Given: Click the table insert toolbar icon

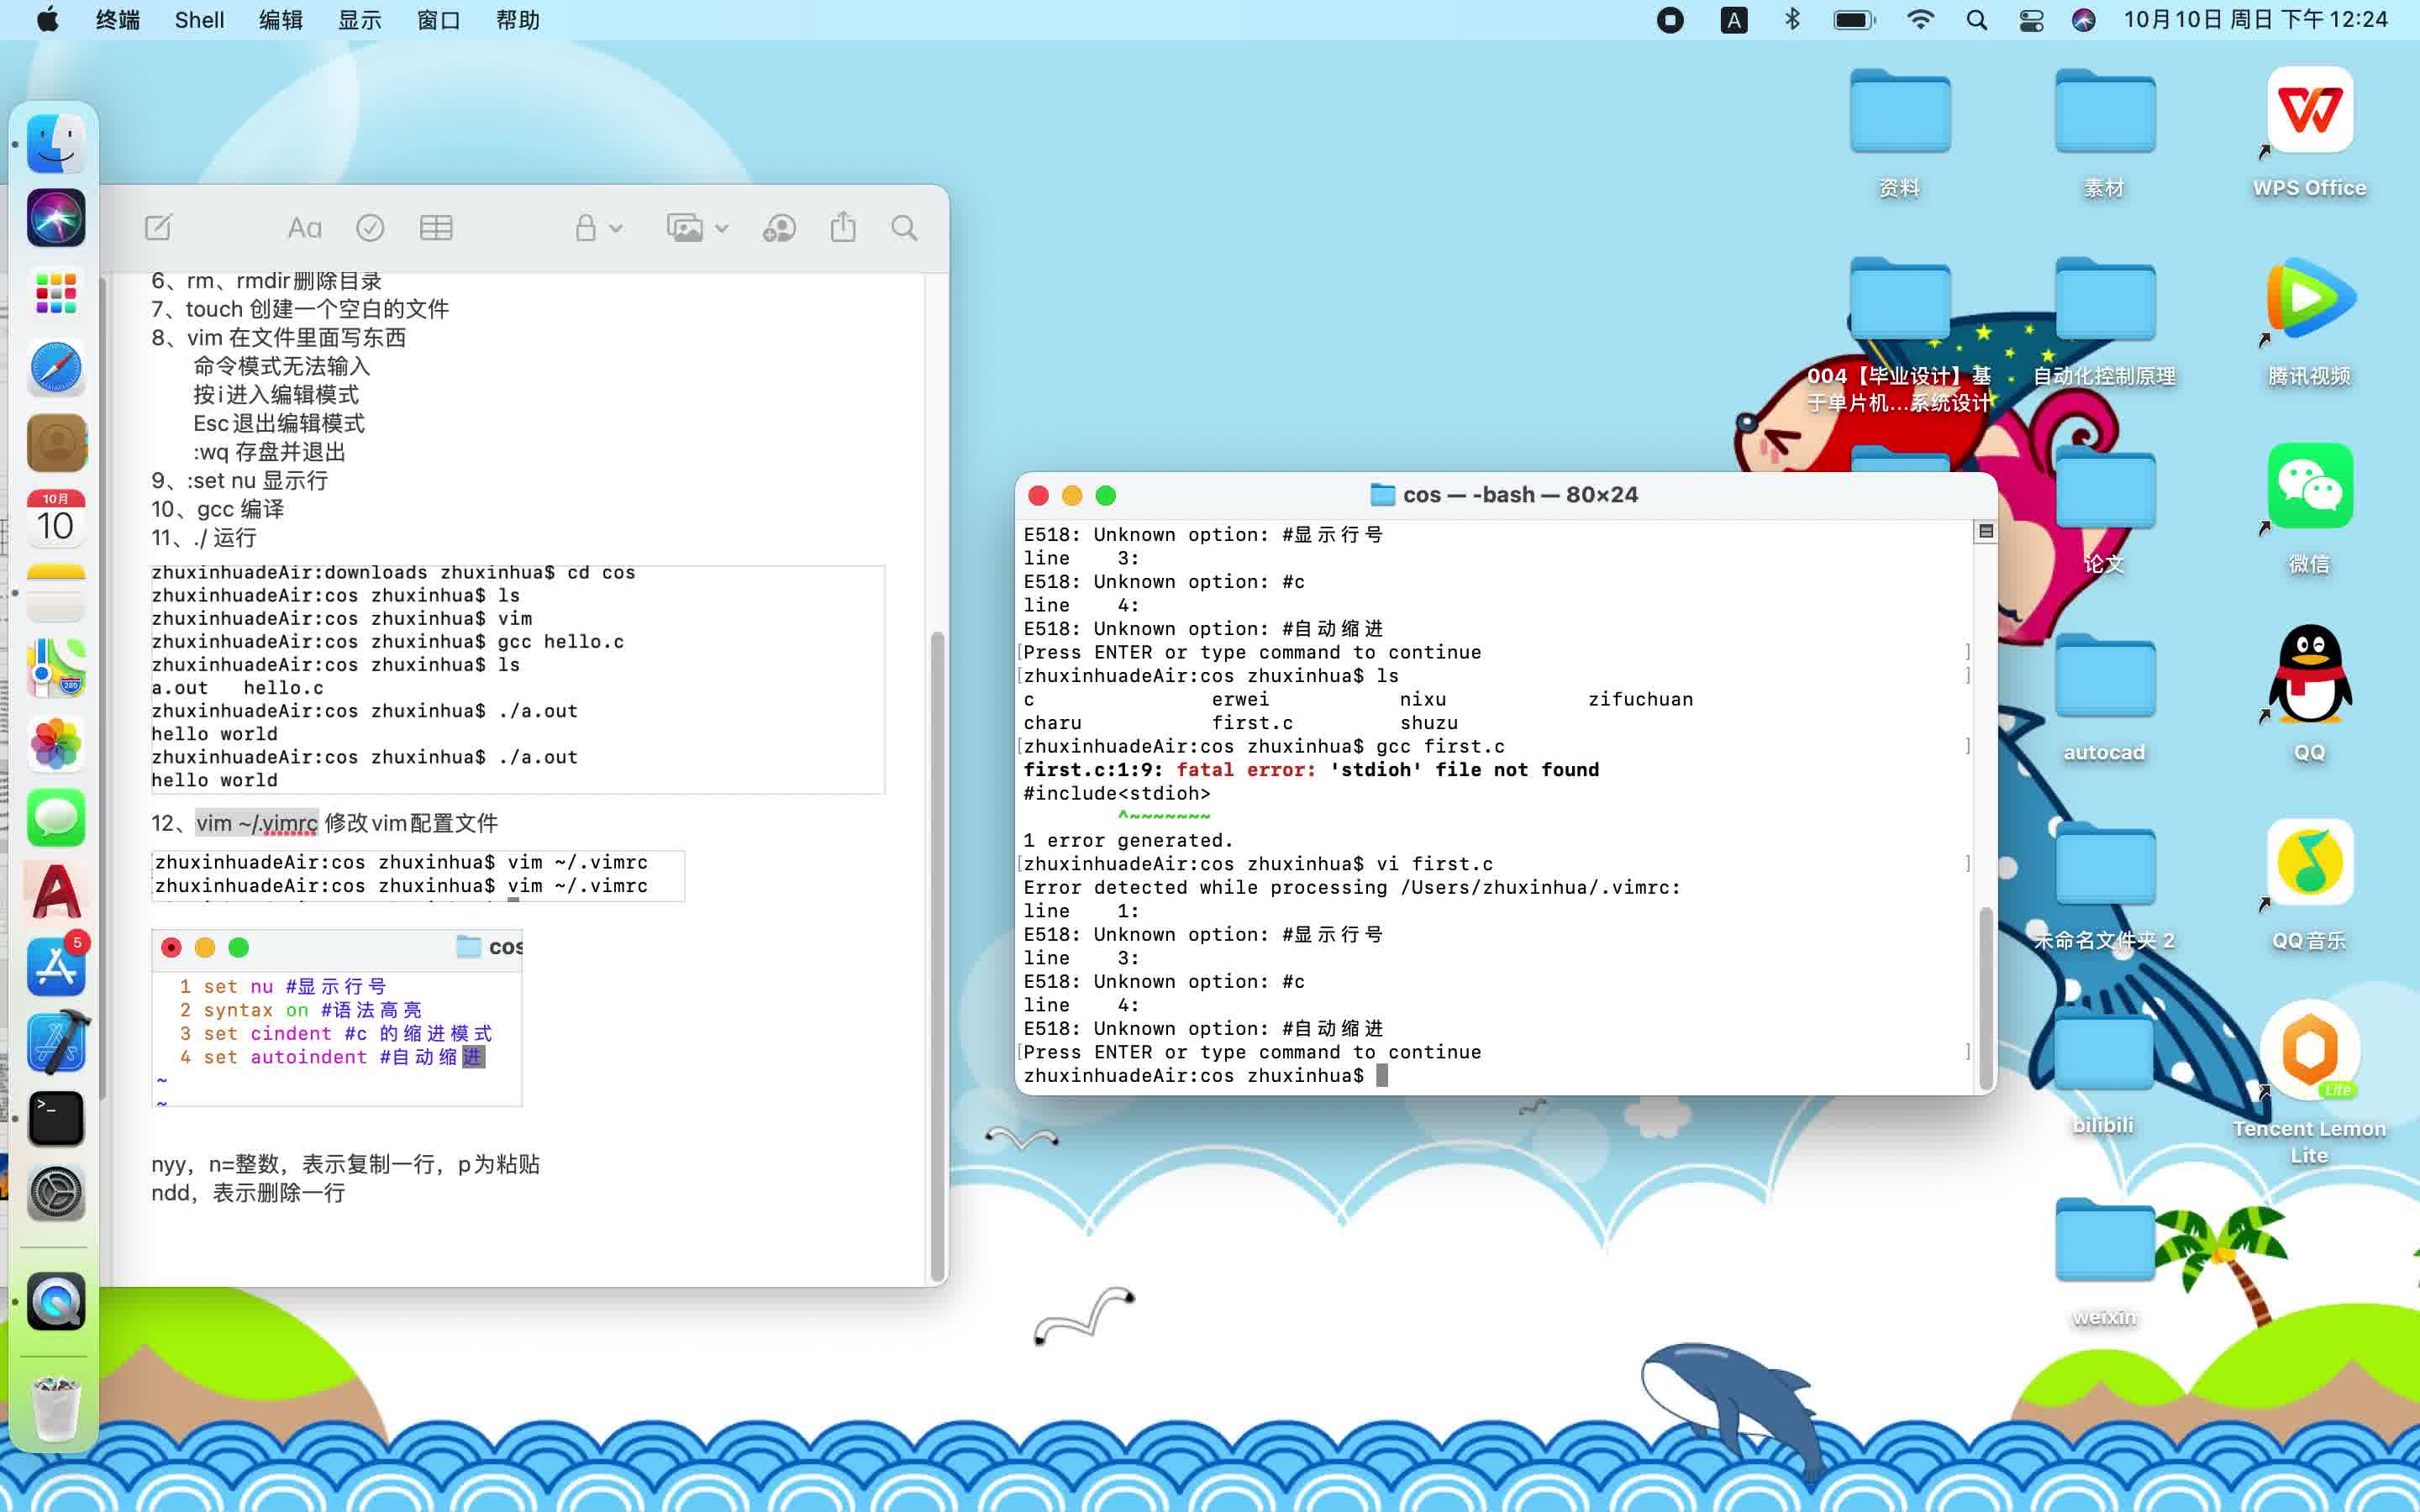Looking at the screenshot, I should (437, 227).
